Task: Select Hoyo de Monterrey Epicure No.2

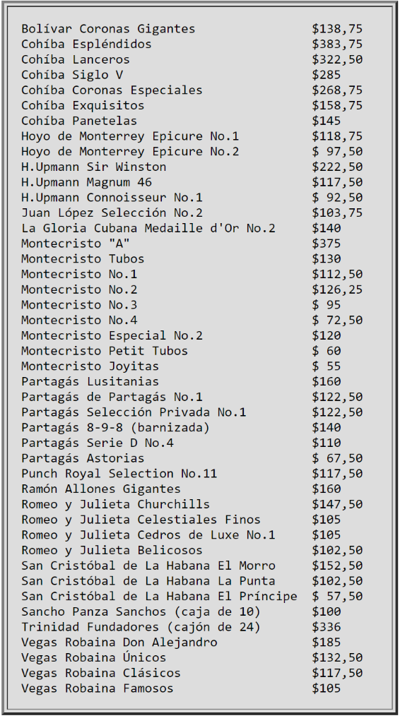Action: pyautogui.click(x=130, y=151)
